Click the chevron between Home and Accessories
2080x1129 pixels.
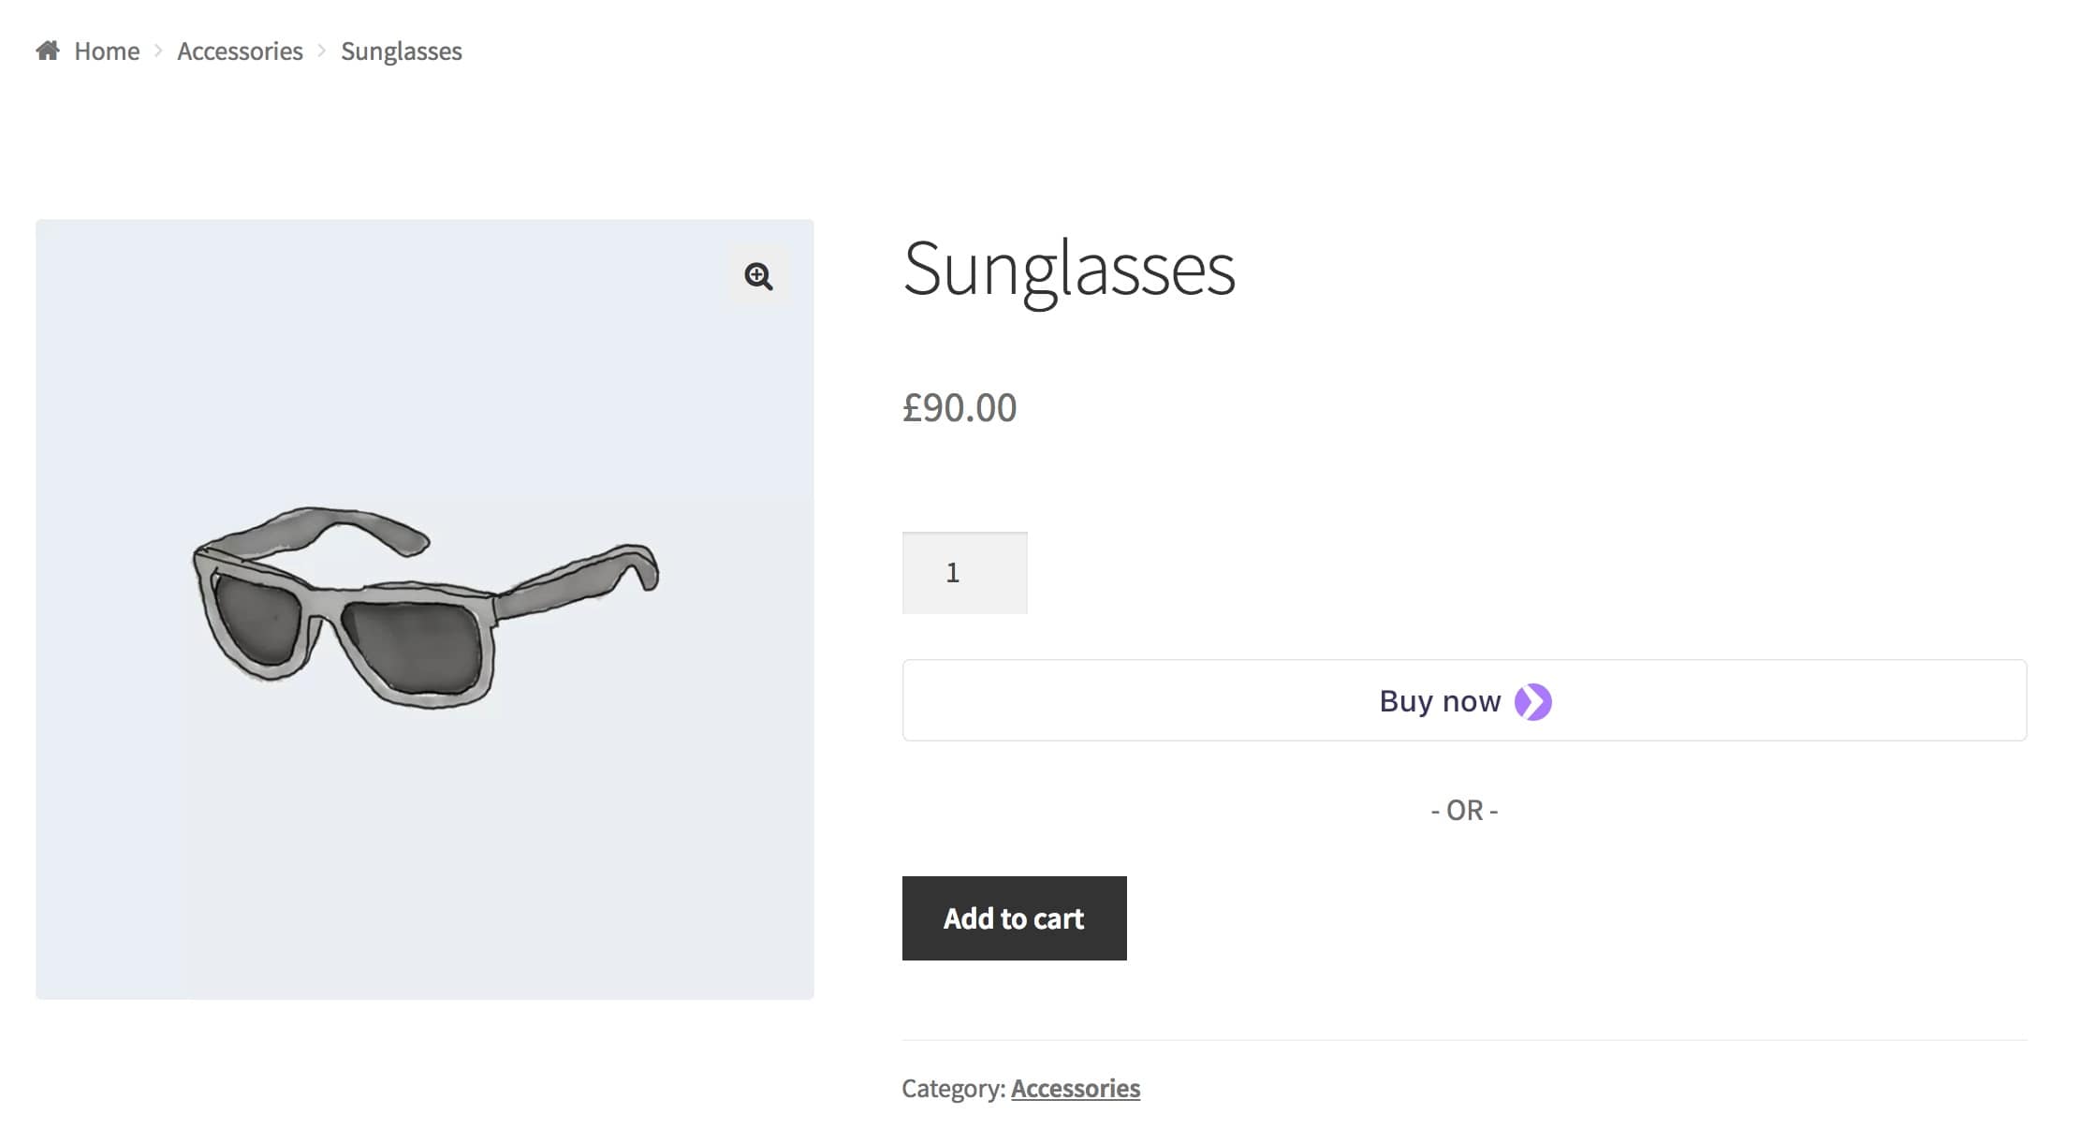(x=158, y=51)
